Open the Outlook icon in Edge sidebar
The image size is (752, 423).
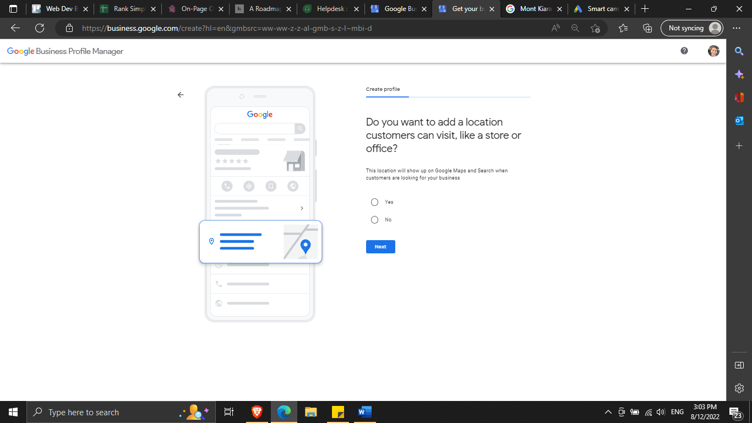pos(739,121)
